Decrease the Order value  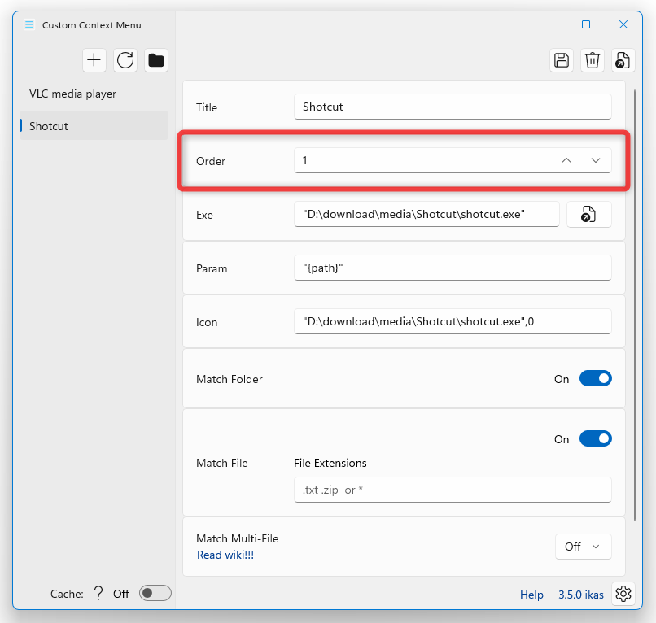point(596,160)
